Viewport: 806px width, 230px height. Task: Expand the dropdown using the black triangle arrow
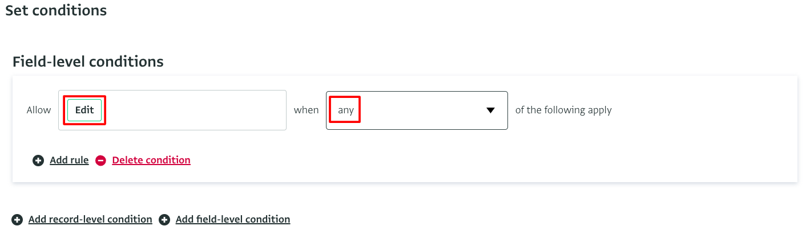tap(490, 110)
